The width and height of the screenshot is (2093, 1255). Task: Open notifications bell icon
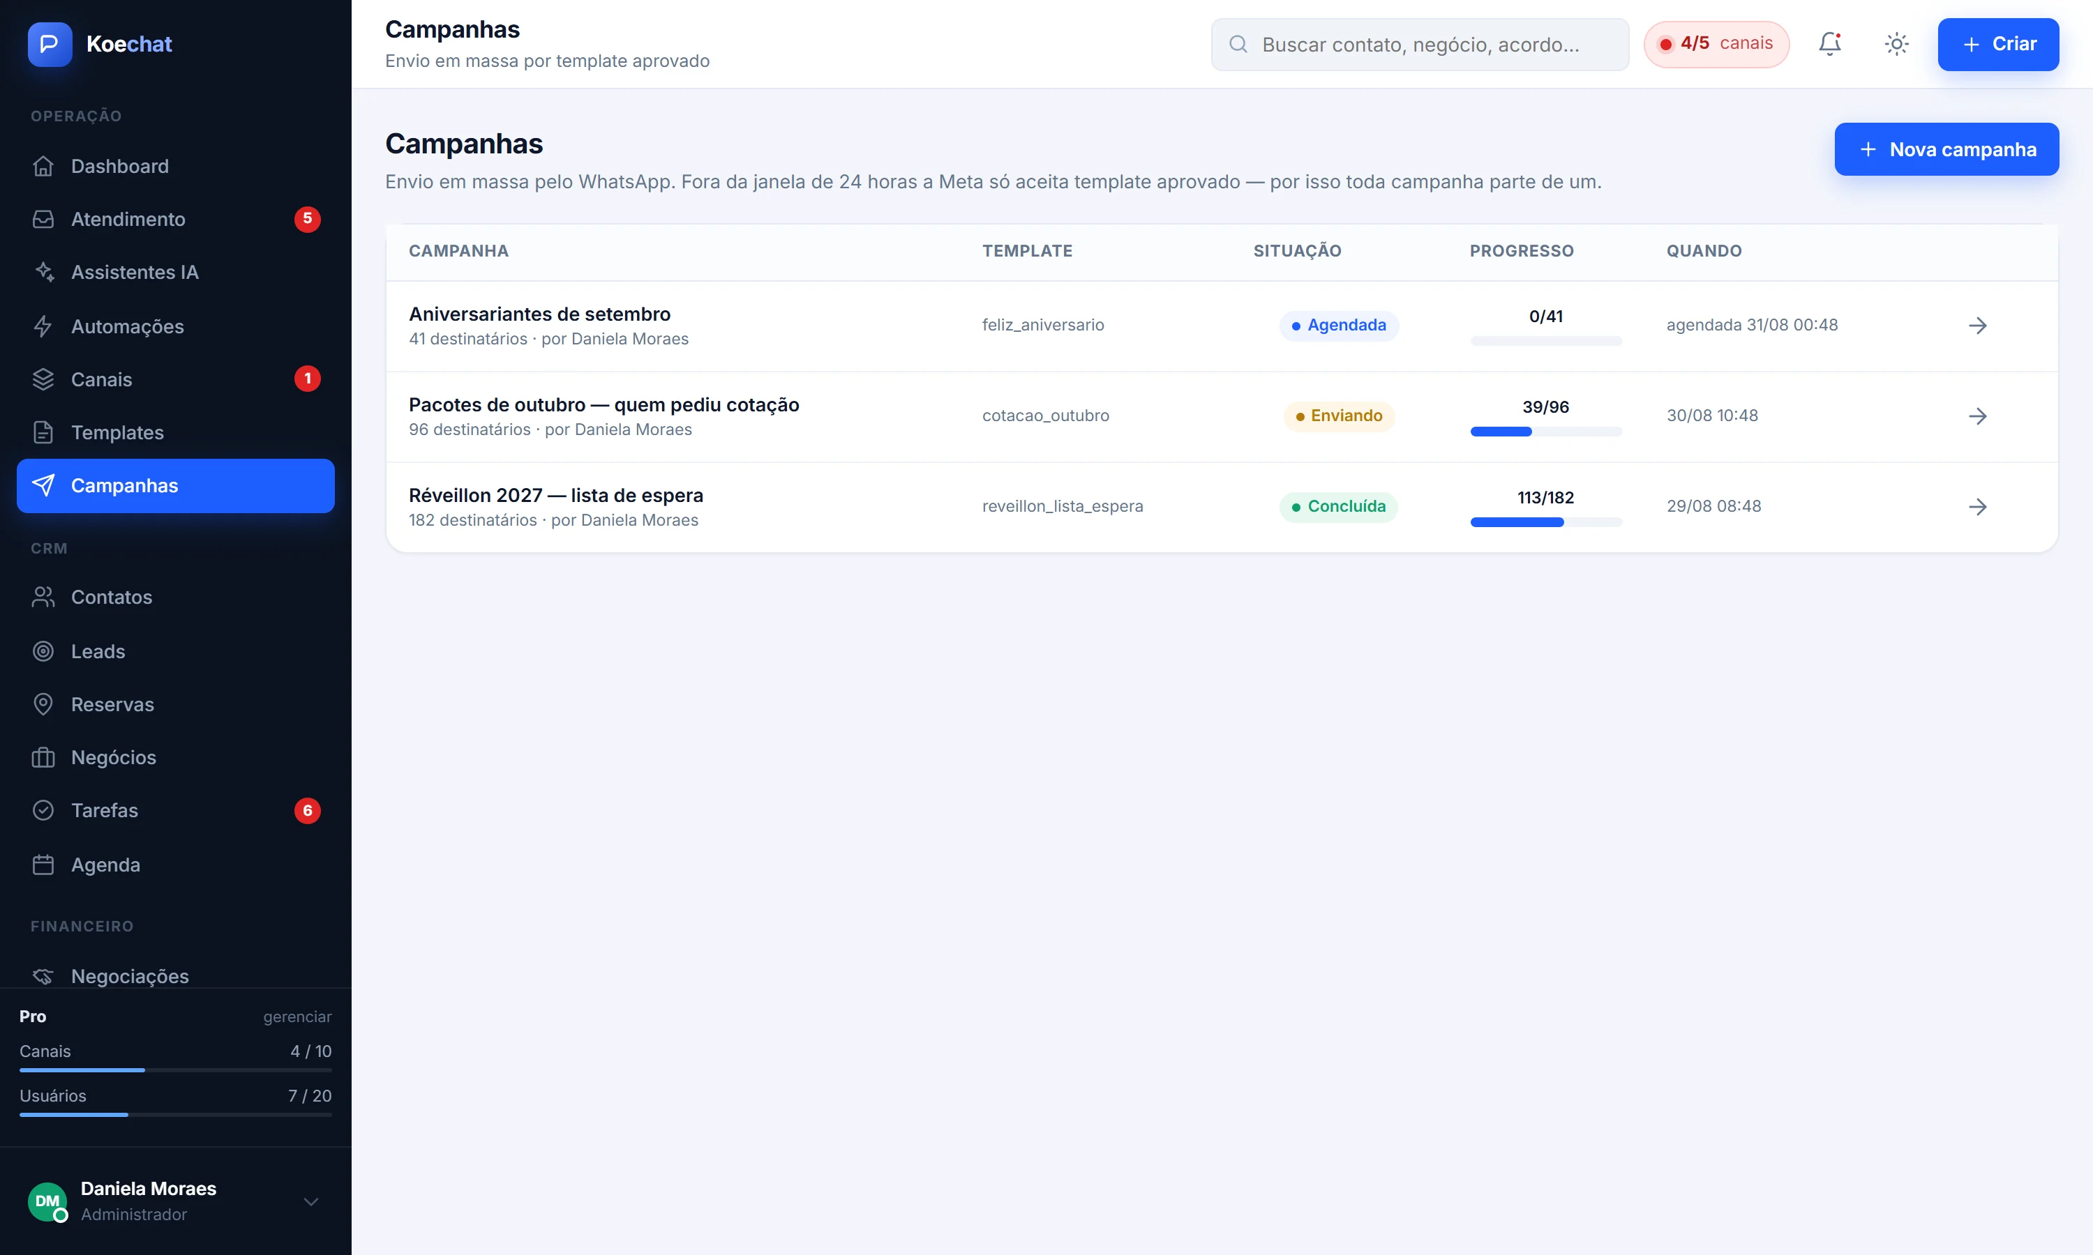(1830, 44)
